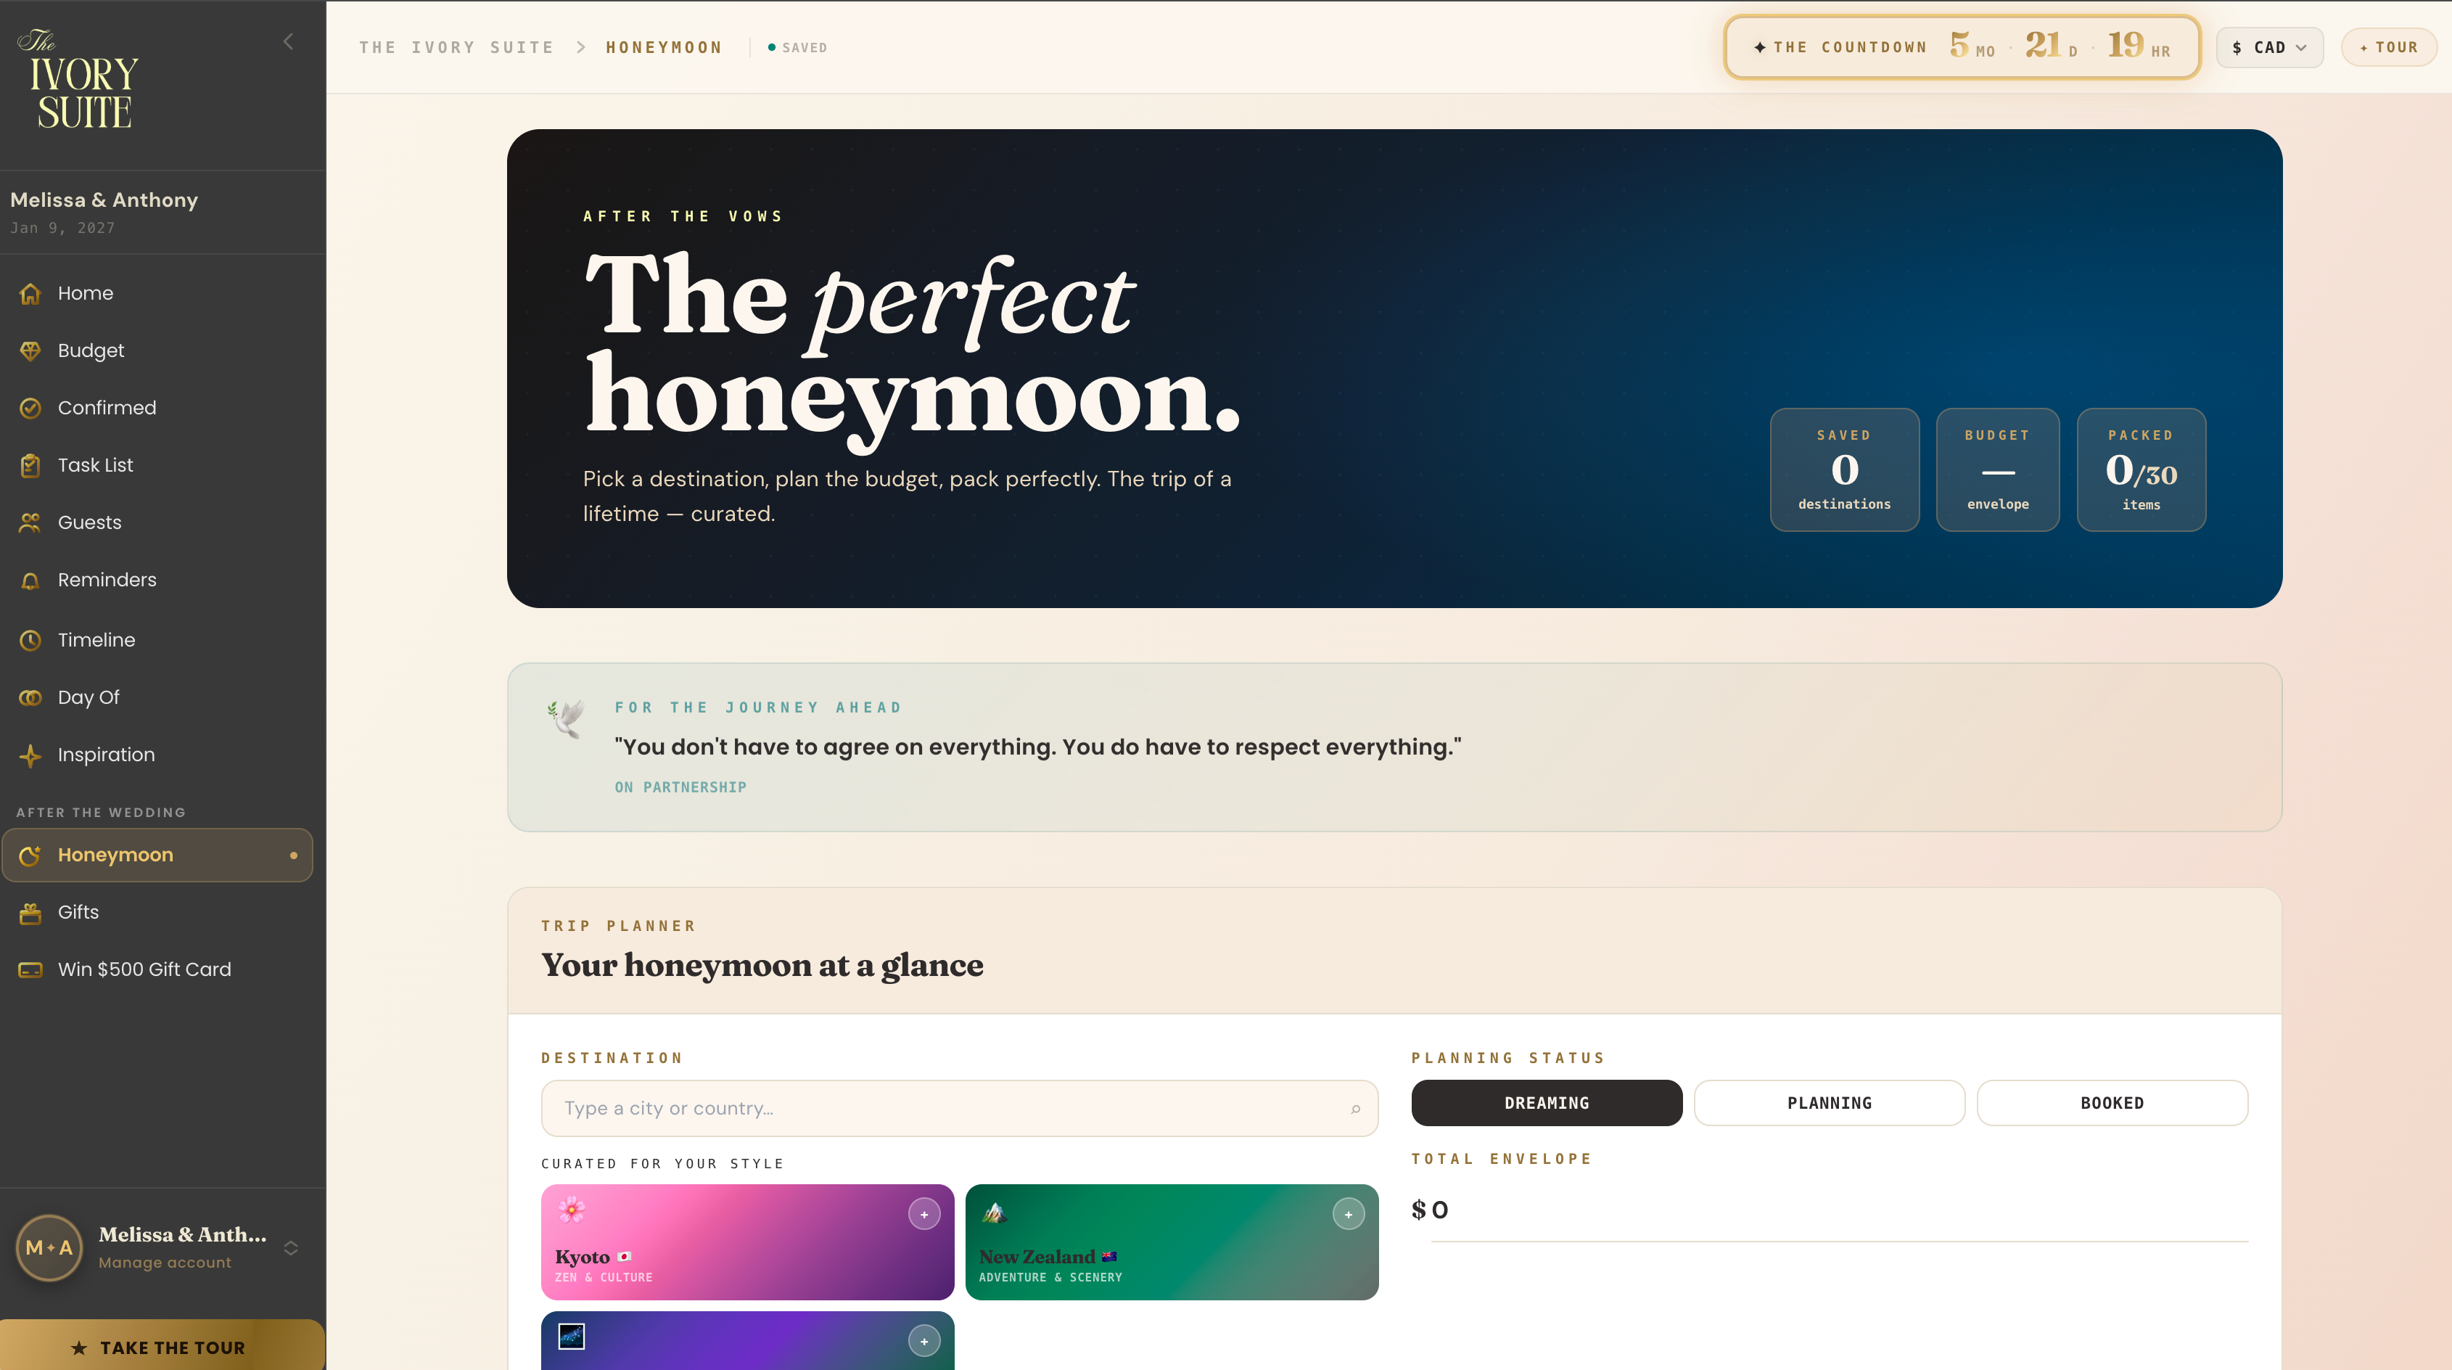
Task: Go to Task List page
Action: 157,466
